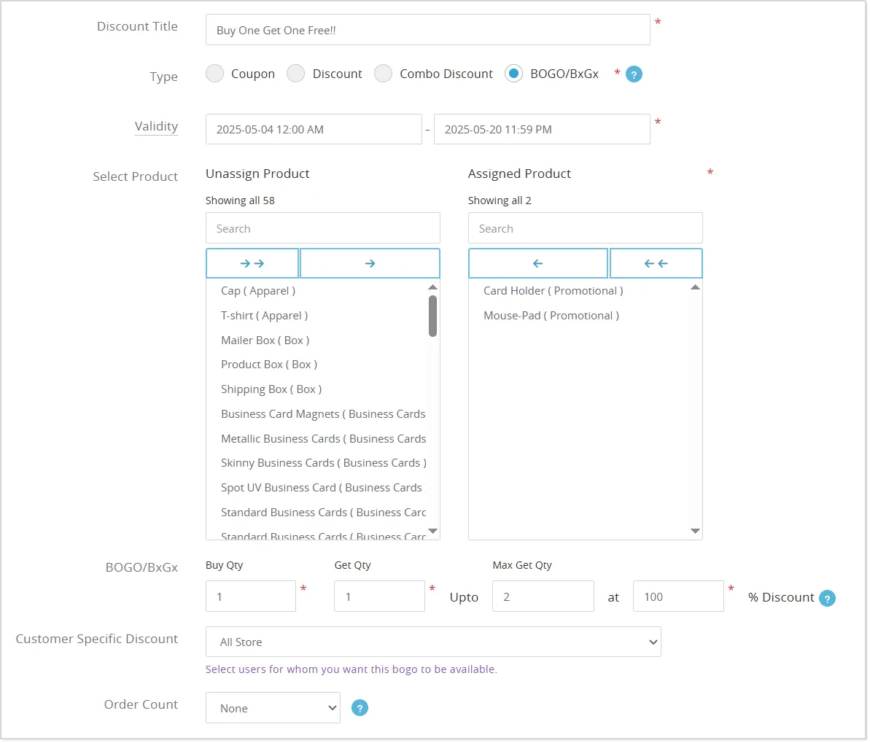The height and width of the screenshot is (743, 870).
Task: Click the Assigned Product search box
Action: click(586, 229)
